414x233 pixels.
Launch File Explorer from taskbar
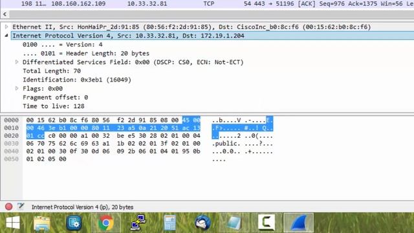41,223
